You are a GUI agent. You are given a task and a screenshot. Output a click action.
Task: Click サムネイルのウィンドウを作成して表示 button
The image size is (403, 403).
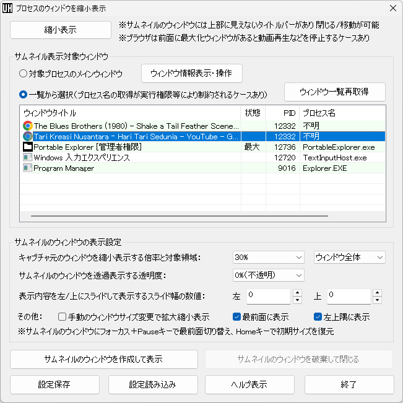pos(104,359)
